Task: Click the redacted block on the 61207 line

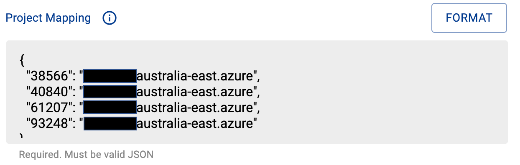Action: point(110,108)
